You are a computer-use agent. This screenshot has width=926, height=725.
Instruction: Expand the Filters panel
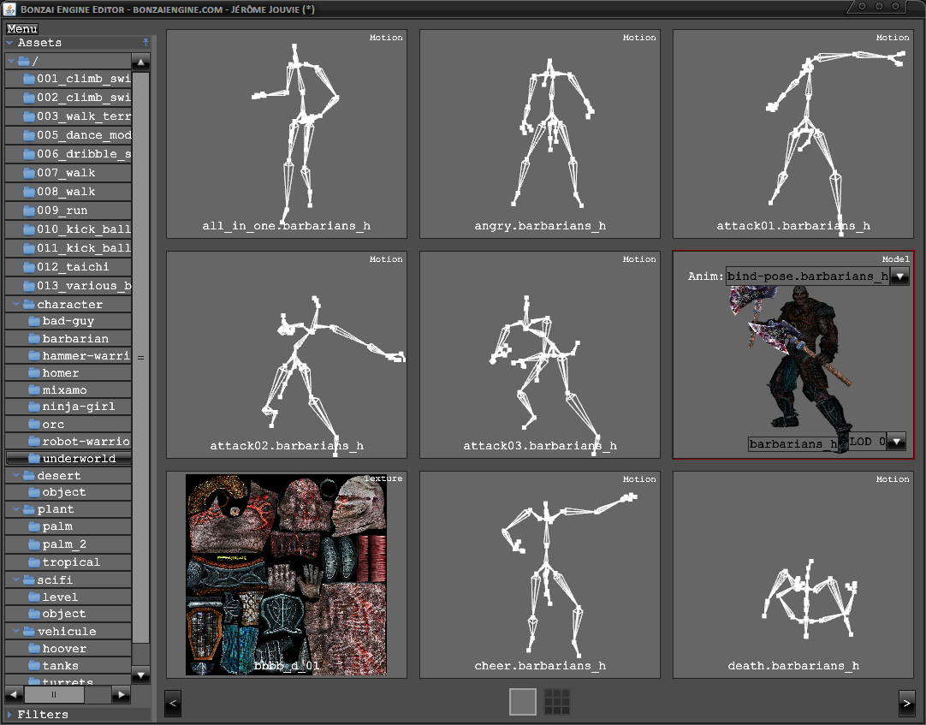click(10, 714)
